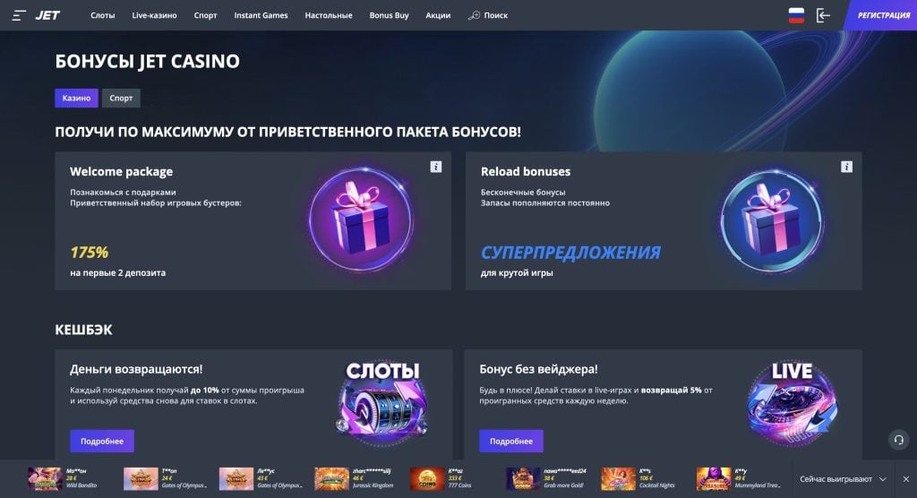Open the Акции menu link
This screenshot has width=917, height=498.
coord(438,15)
